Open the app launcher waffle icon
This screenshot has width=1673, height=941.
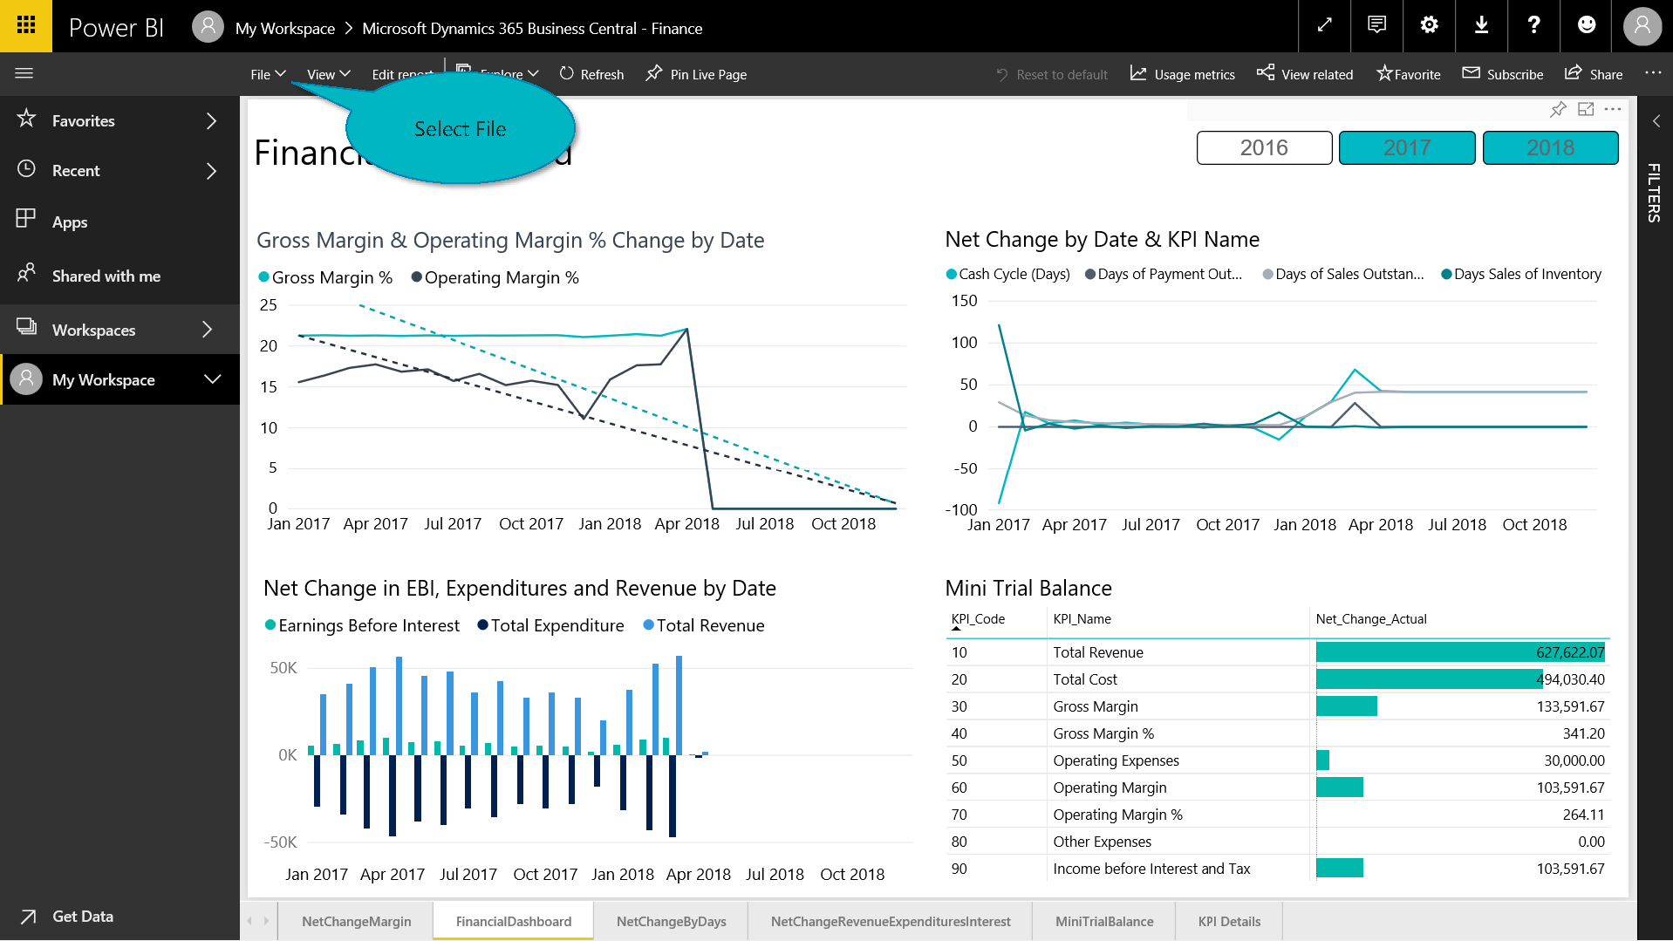[x=26, y=25]
